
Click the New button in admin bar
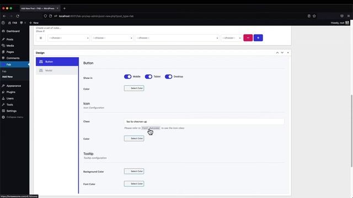tap(34, 23)
